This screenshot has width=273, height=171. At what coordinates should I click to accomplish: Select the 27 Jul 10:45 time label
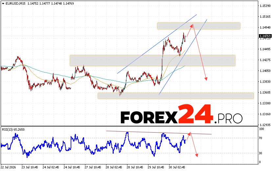pyautogui.click(x=93, y=167)
